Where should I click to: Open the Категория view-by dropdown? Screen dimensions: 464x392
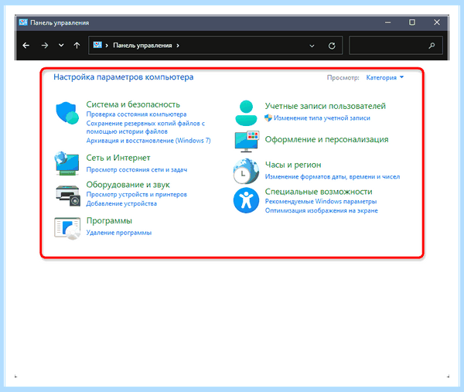pos(384,77)
